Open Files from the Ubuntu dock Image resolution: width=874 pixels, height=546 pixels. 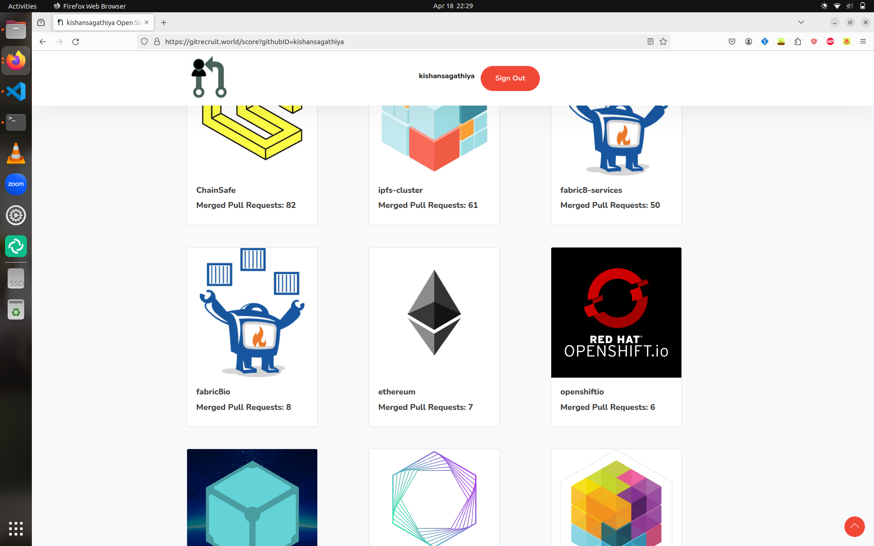[x=16, y=30]
